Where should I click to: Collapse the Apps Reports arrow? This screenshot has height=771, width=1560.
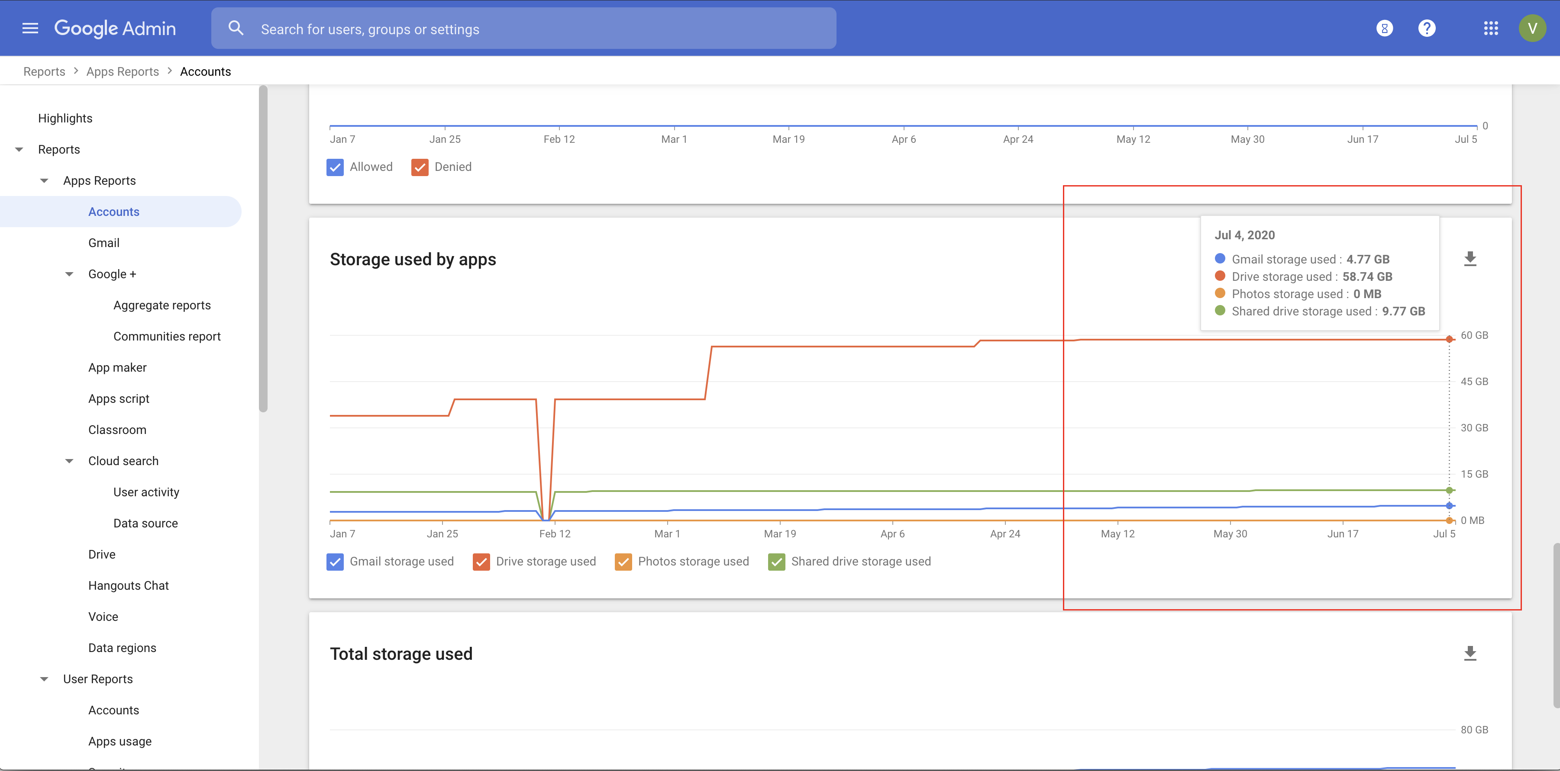pos(44,181)
